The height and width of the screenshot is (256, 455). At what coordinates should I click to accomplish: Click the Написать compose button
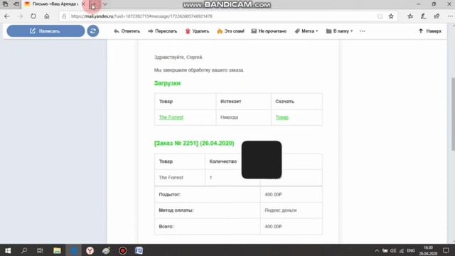point(45,31)
